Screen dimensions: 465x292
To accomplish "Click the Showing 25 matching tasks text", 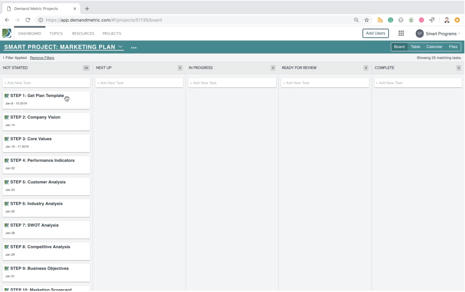I will click(439, 58).
